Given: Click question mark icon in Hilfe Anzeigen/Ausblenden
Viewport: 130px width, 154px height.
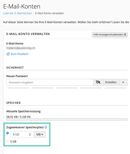Looking at the screenshot, I should tap(125, 34).
